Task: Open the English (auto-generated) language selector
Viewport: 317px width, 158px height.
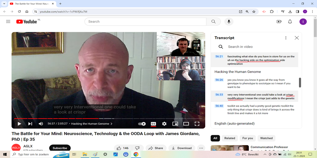Action: click(235, 124)
